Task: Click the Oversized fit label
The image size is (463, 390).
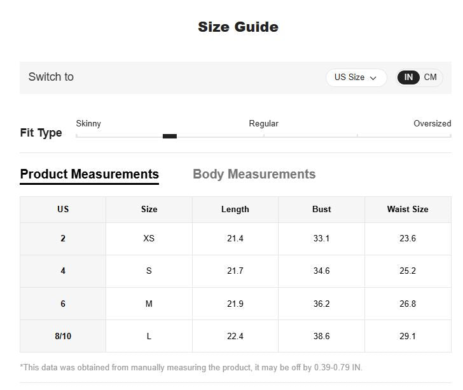Action: [432, 123]
